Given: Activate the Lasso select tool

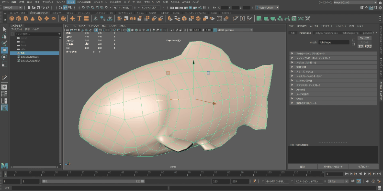Looking at the screenshot, I should [x=4, y=36].
